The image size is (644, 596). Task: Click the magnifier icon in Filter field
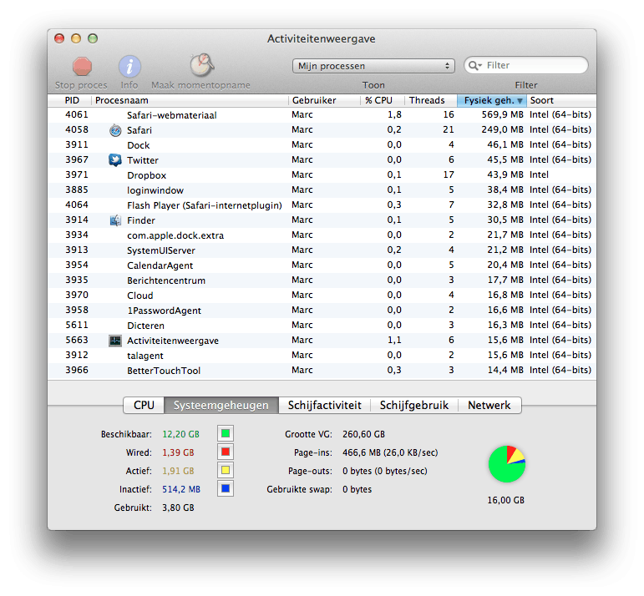tap(474, 66)
